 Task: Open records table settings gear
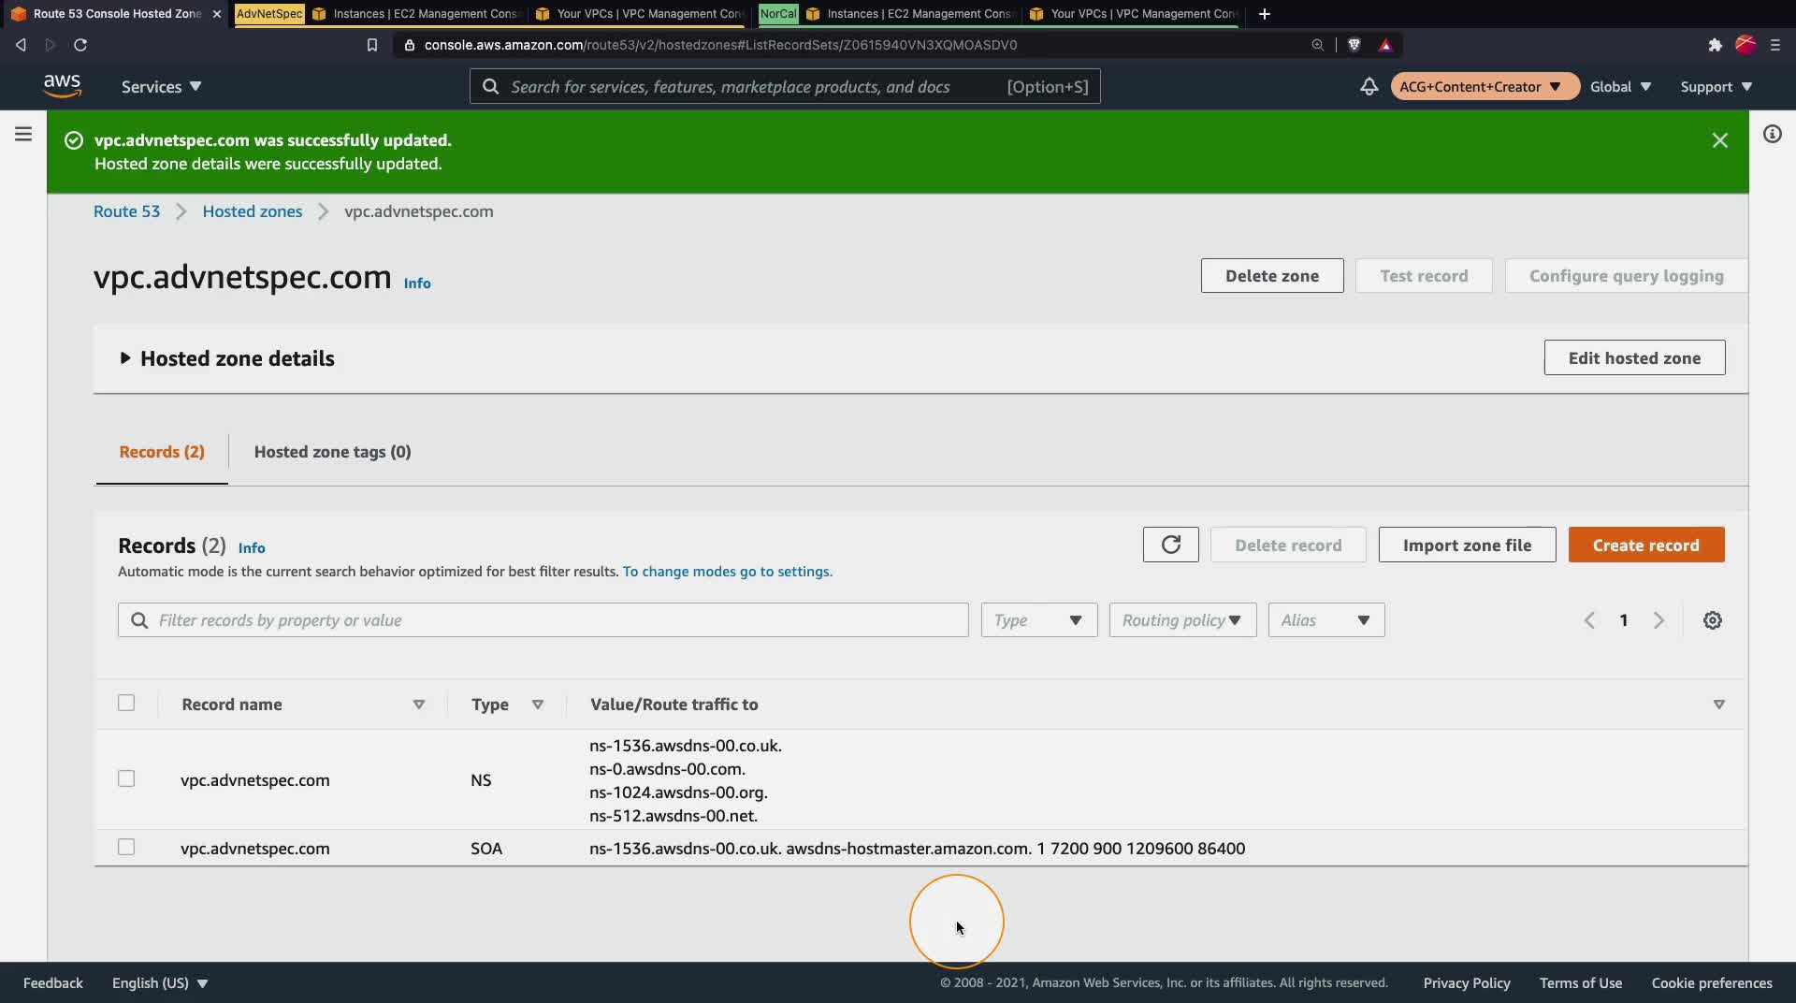tap(1712, 620)
